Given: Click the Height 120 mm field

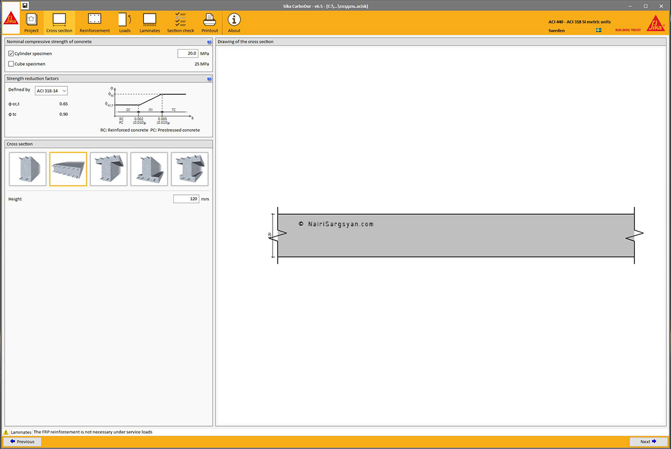Looking at the screenshot, I should [186, 199].
